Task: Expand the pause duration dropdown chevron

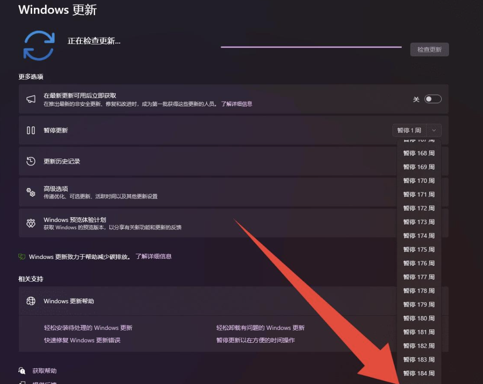Action: tap(434, 131)
